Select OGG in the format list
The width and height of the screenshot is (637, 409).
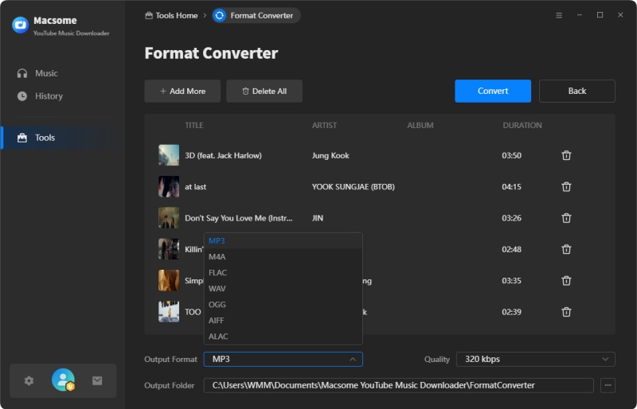coord(283,304)
